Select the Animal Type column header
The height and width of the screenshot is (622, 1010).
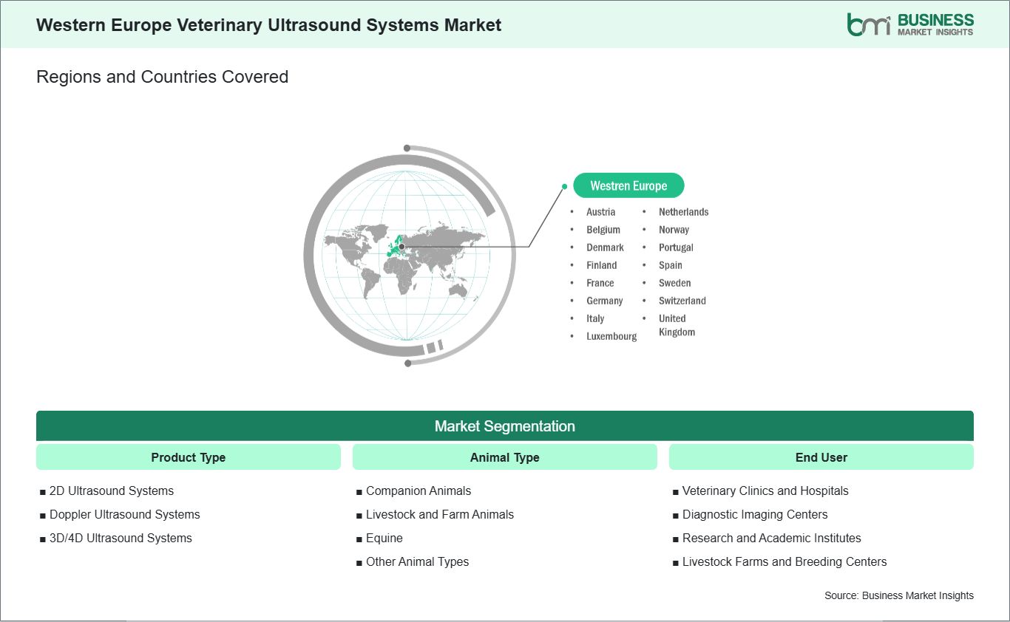[505, 457]
